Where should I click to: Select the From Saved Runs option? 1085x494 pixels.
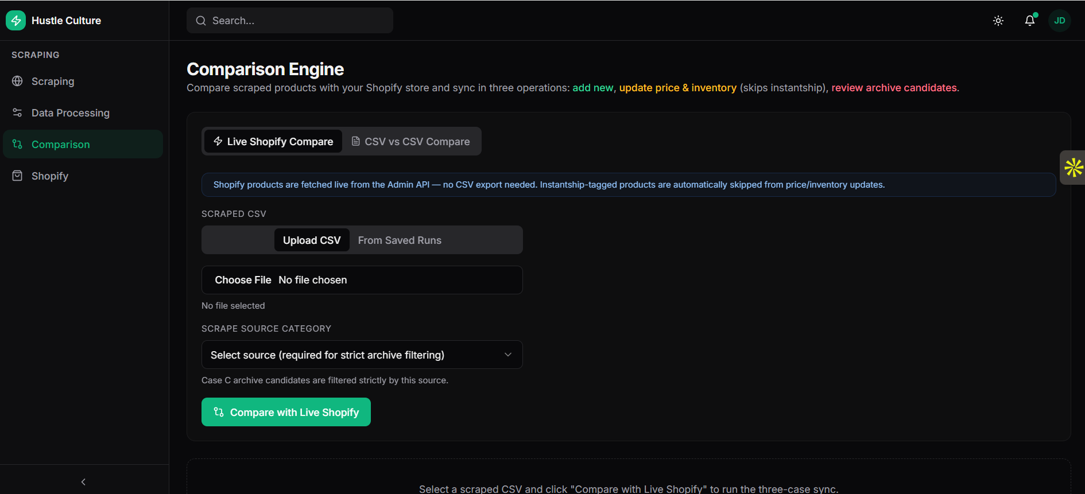pos(400,240)
